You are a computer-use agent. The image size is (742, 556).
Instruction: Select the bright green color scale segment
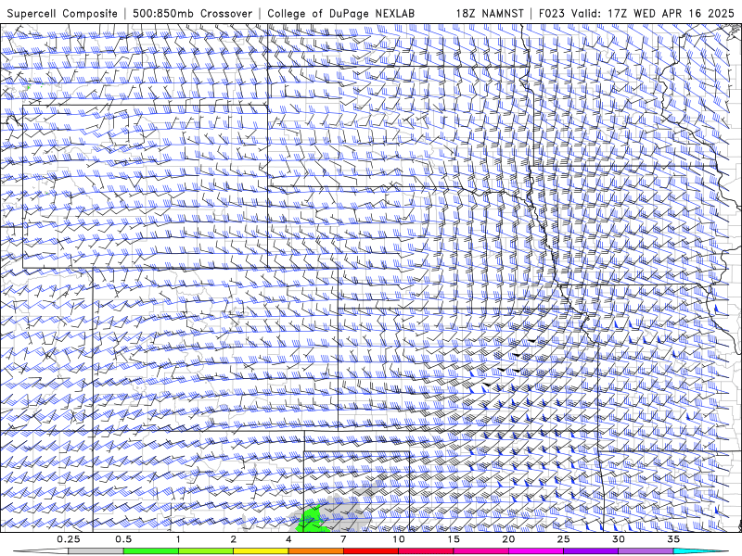(x=150, y=551)
